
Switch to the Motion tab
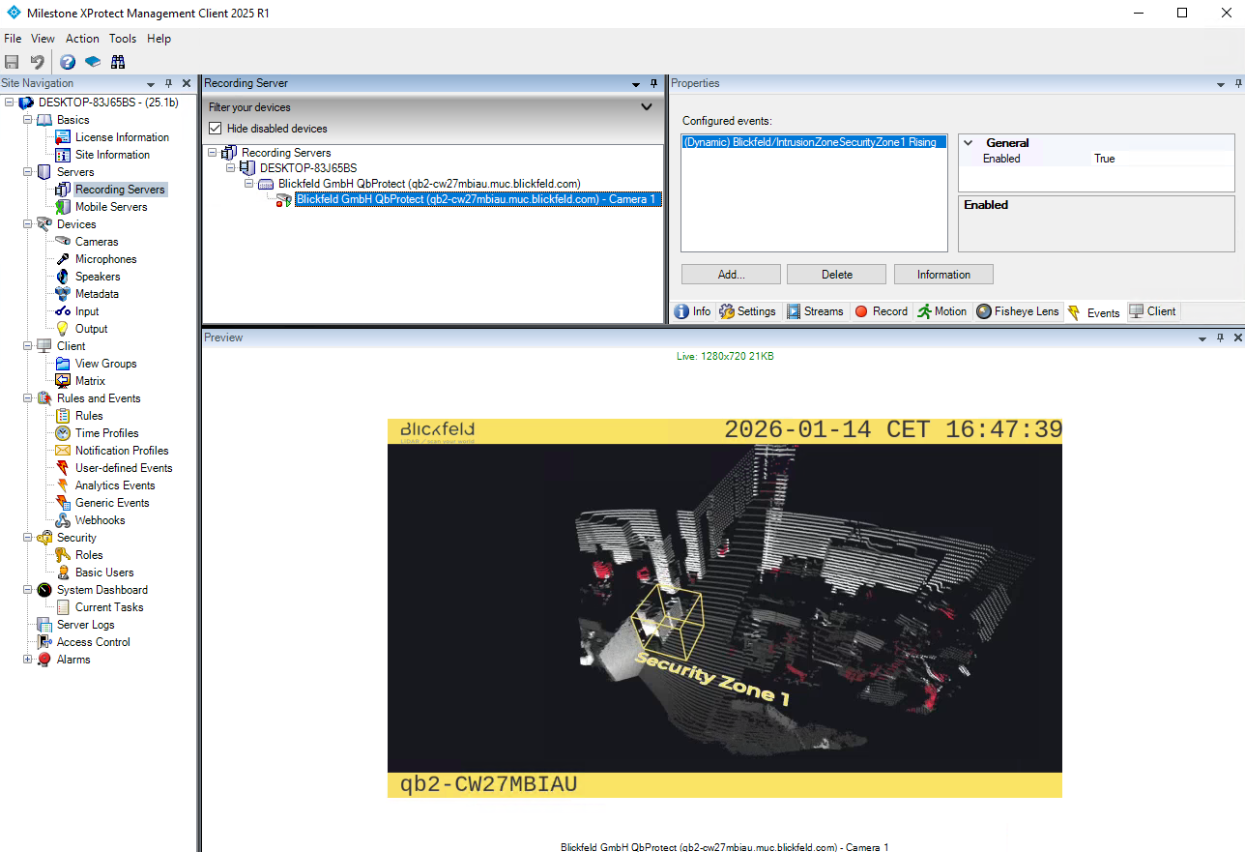pyautogui.click(x=941, y=311)
